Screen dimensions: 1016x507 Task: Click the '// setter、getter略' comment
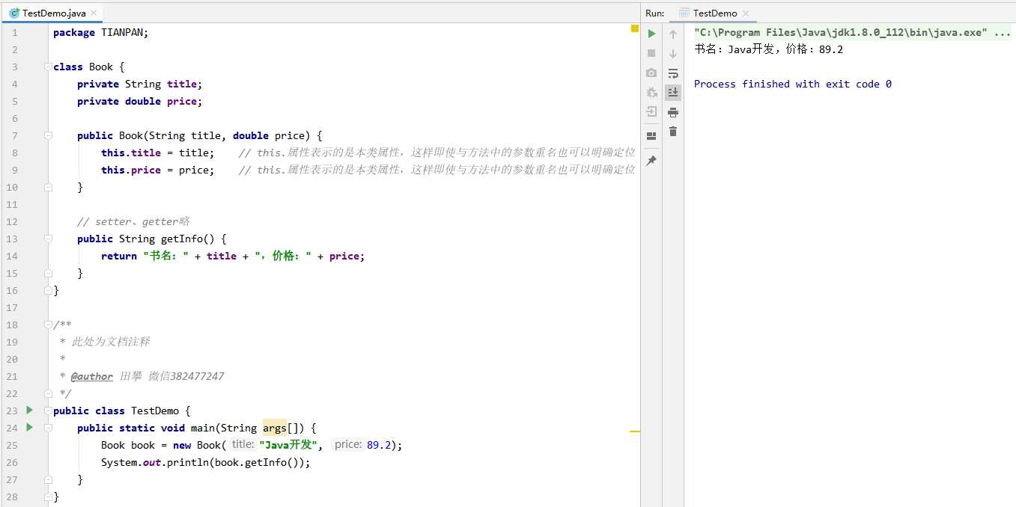click(133, 221)
